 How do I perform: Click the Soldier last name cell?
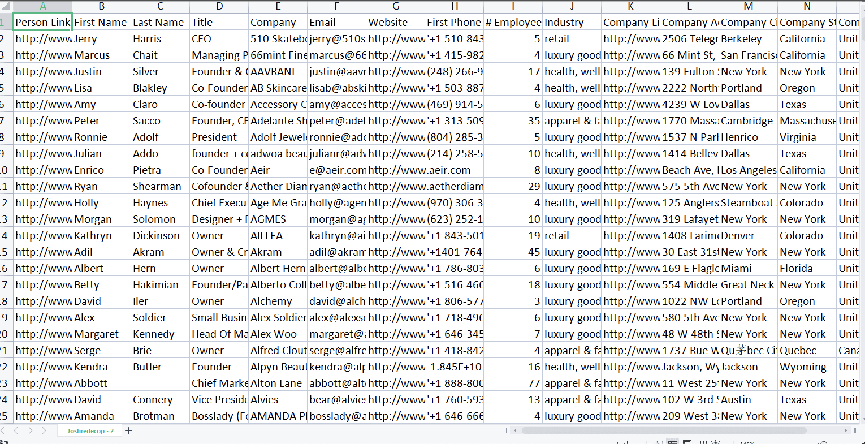pos(160,318)
